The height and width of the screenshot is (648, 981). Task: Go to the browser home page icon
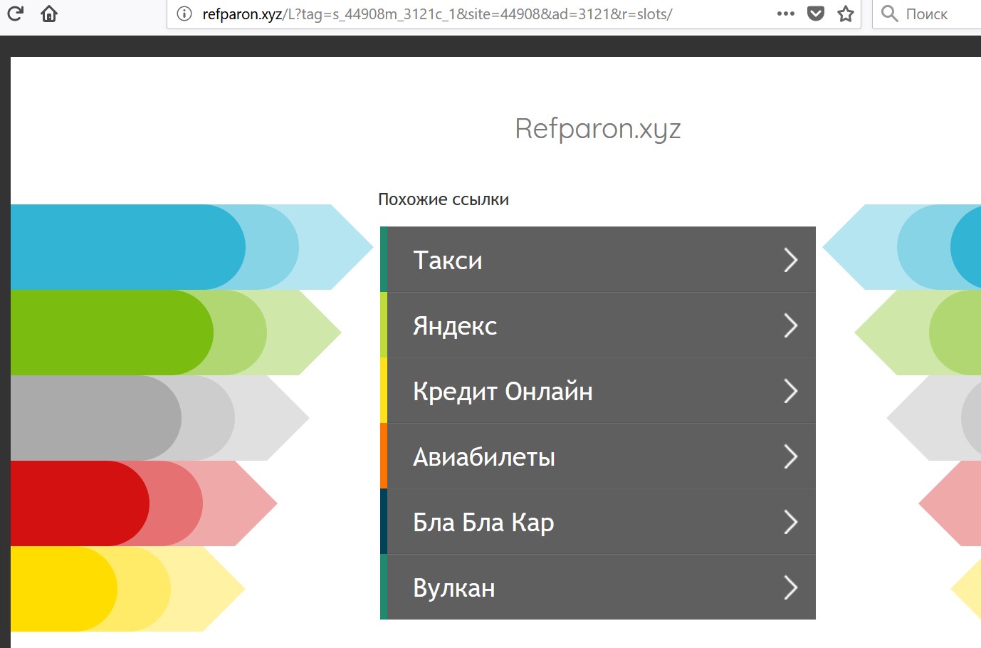(49, 13)
